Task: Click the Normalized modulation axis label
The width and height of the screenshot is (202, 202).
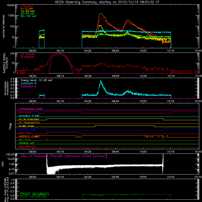Action: pyautogui.click(x=6, y=88)
